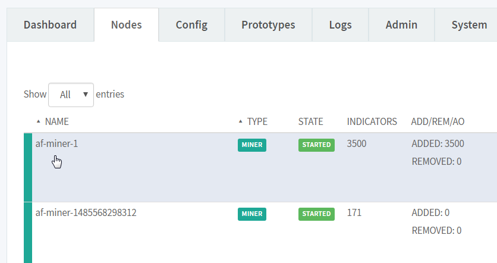Viewport: 497px width, 263px height.
Task: Click MINER badge of af-miner-1
Action: pyautogui.click(x=252, y=145)
